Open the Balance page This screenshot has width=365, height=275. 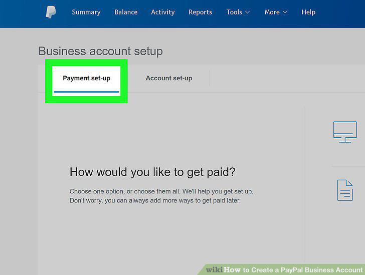[126, 12]
